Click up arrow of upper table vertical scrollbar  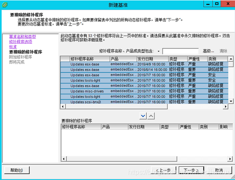pyautogui.click(x=231, y=59)
